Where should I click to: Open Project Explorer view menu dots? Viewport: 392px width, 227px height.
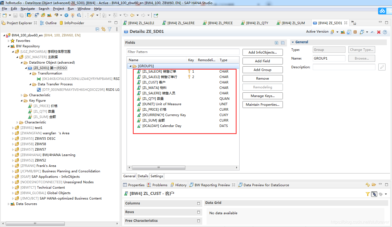pos(117,29)
